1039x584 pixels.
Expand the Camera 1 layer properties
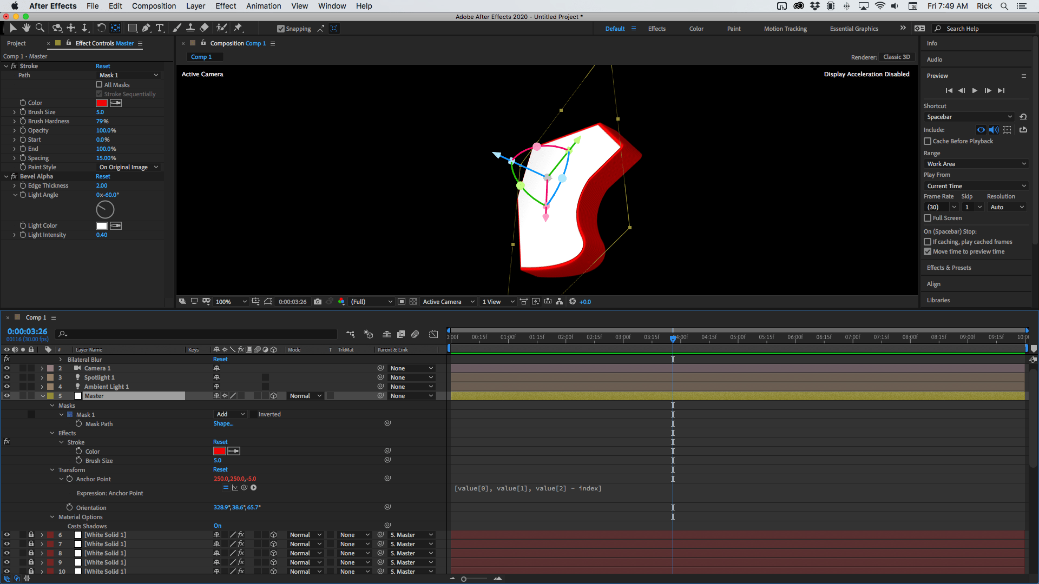pos(42,368)
